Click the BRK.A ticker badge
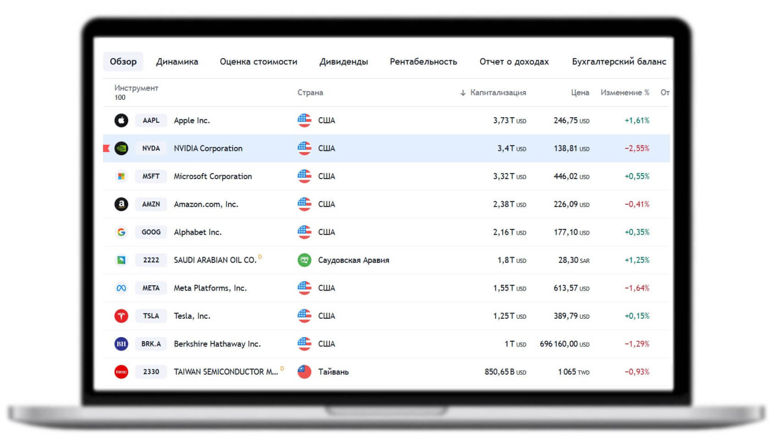784x441 pixels. click(x=151, y=344)
